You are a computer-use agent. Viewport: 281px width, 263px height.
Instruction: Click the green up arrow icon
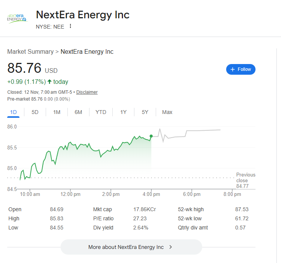pyautogui.click(x=49, y=82)
